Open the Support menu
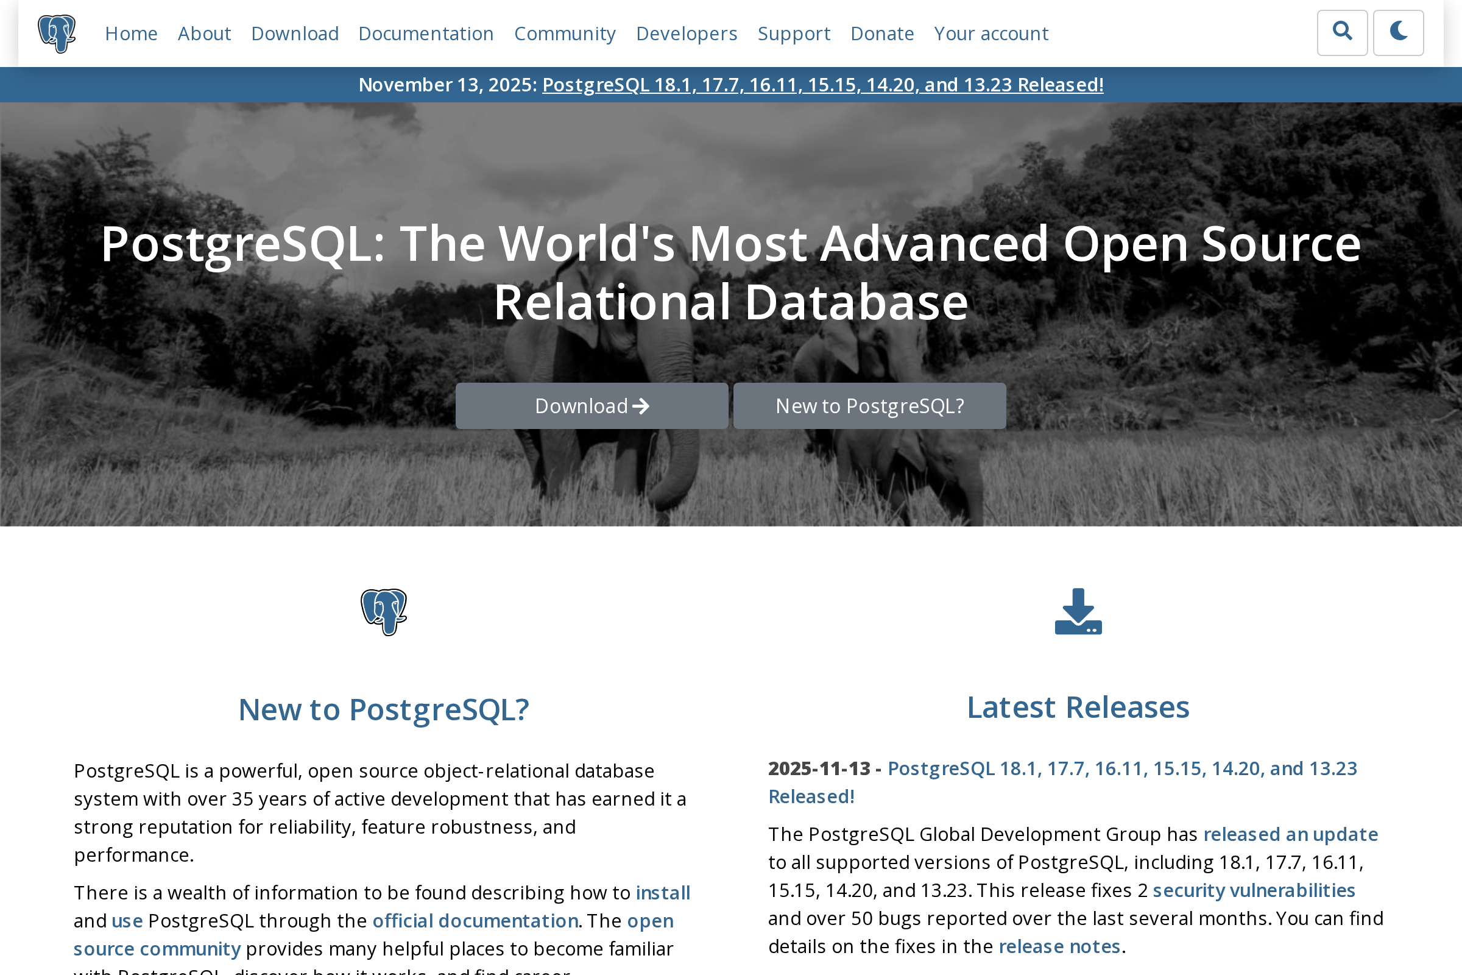Viewport: 1462px width, 975px height. (x=794, y=33)
